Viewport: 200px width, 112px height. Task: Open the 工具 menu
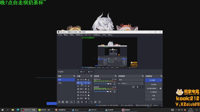(104, 35)
